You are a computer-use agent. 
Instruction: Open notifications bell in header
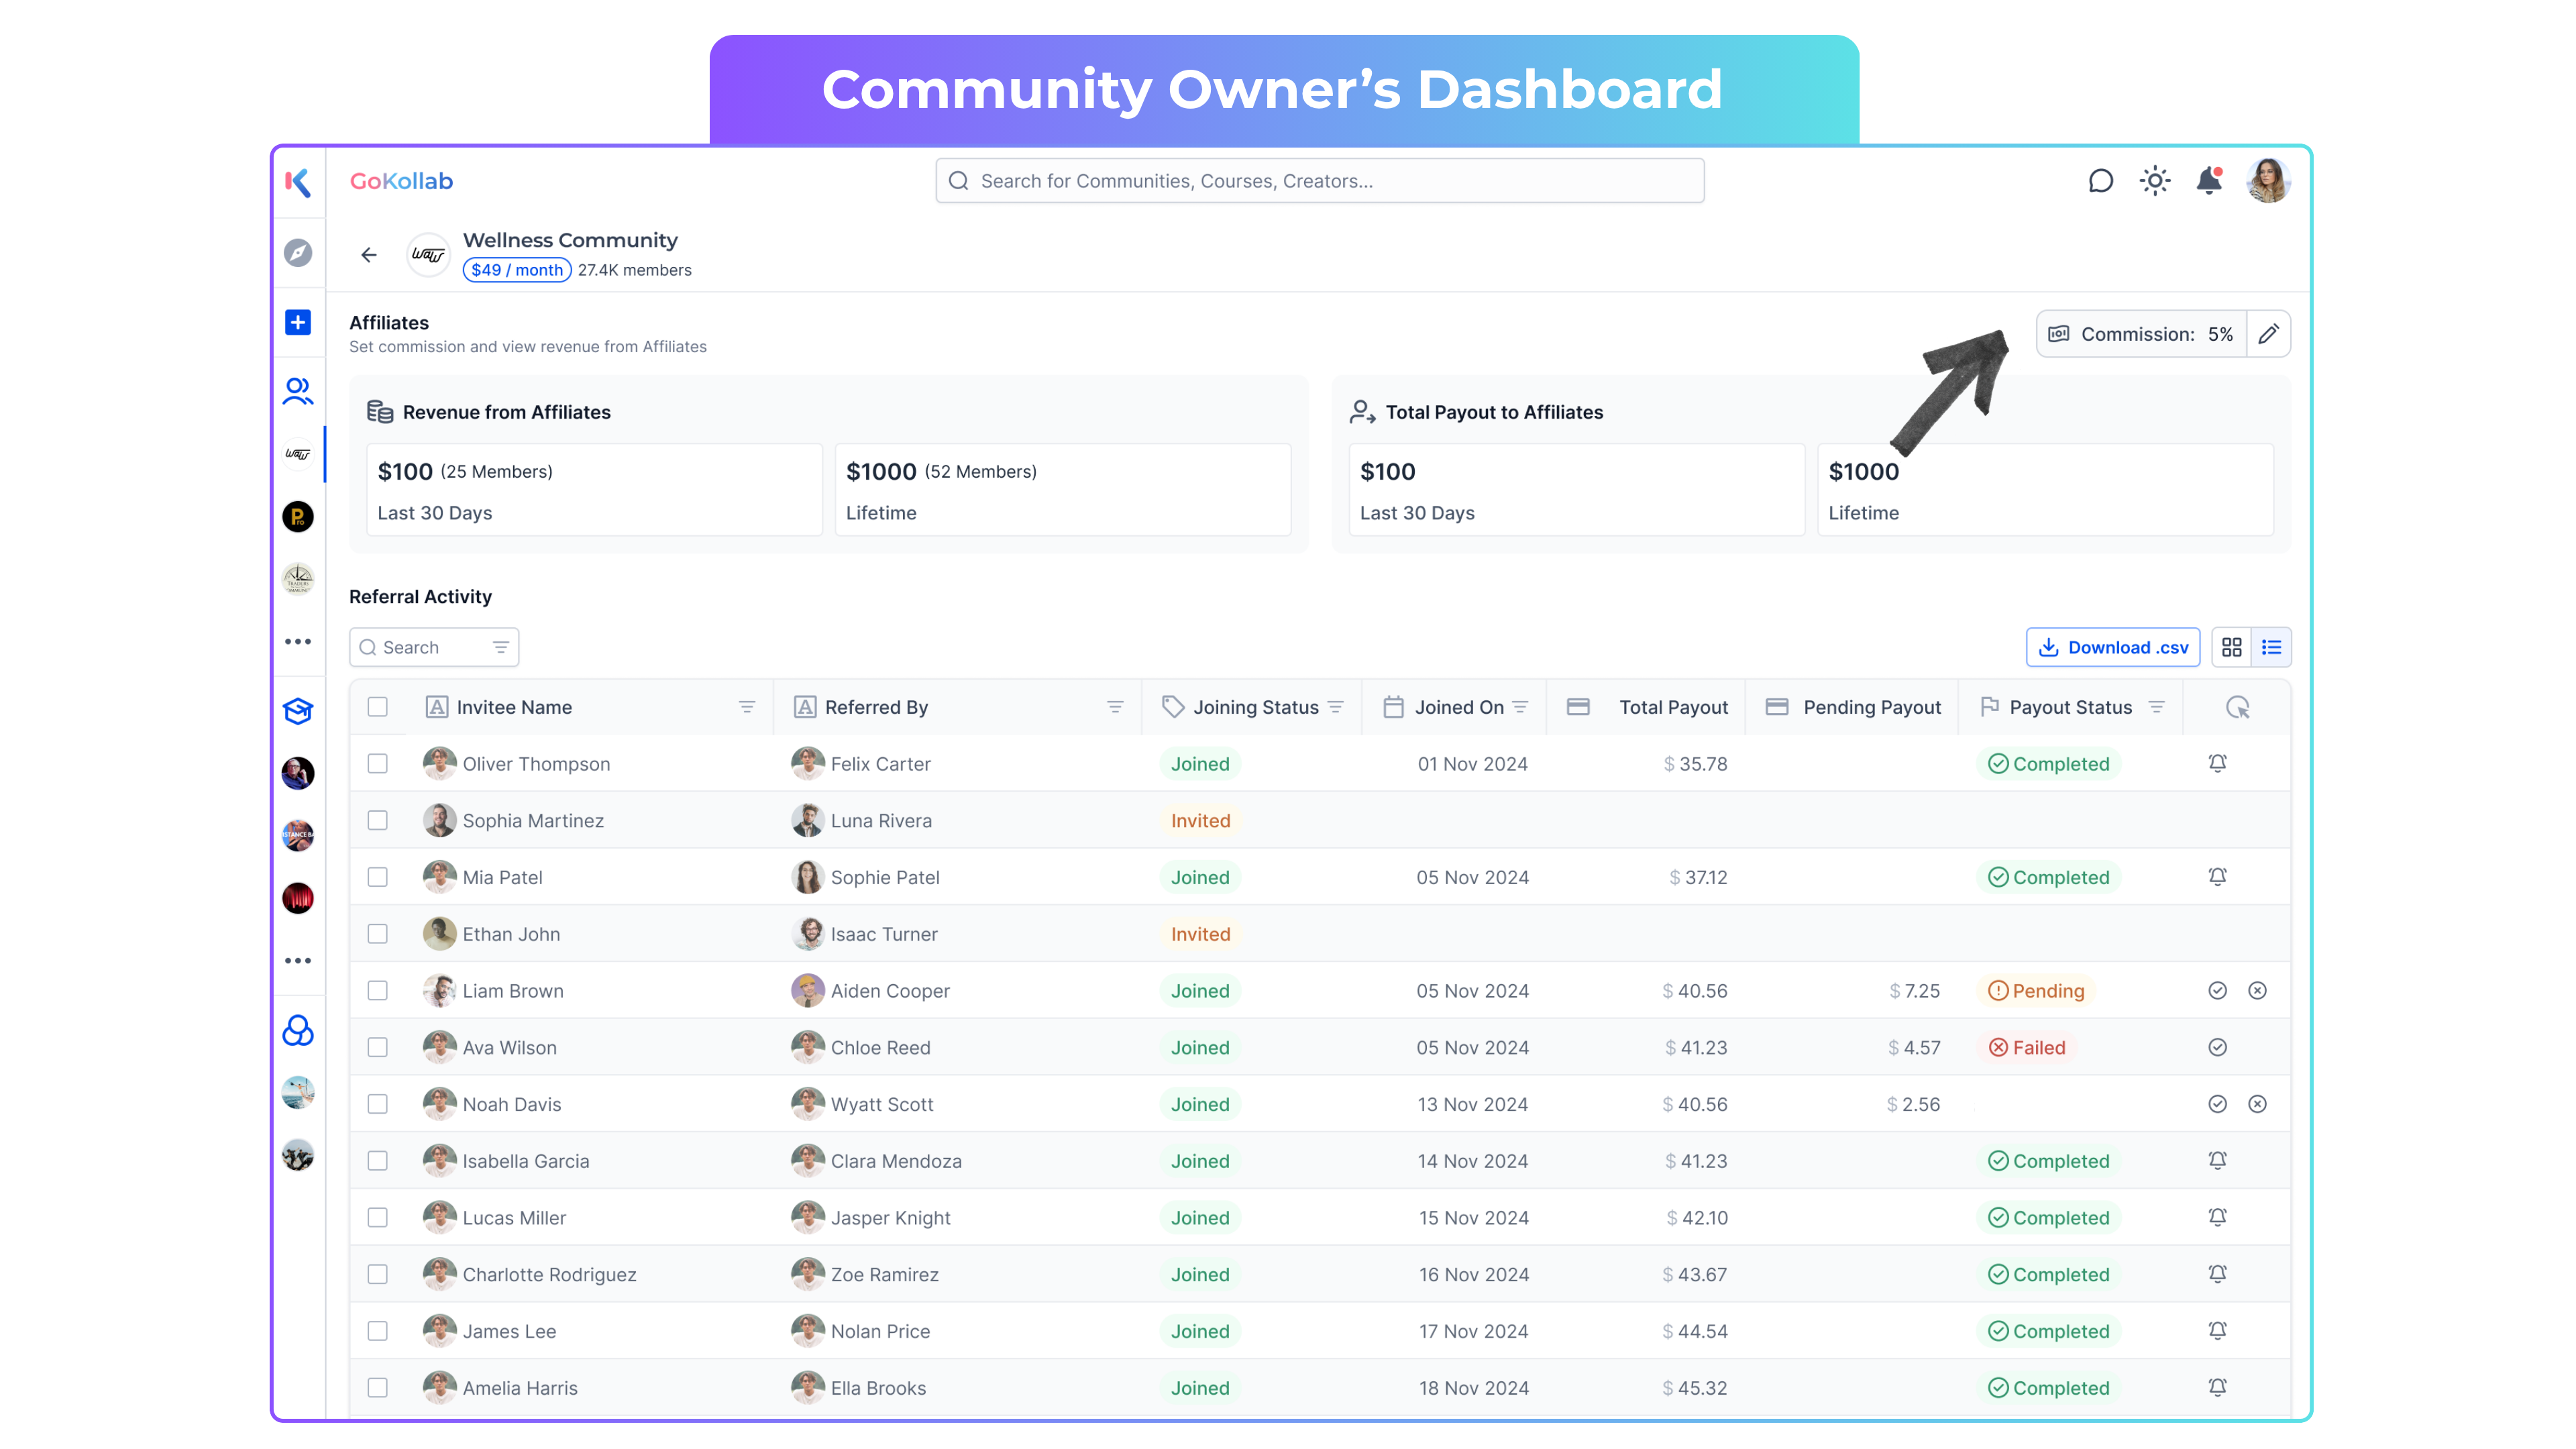[2208, 181]
